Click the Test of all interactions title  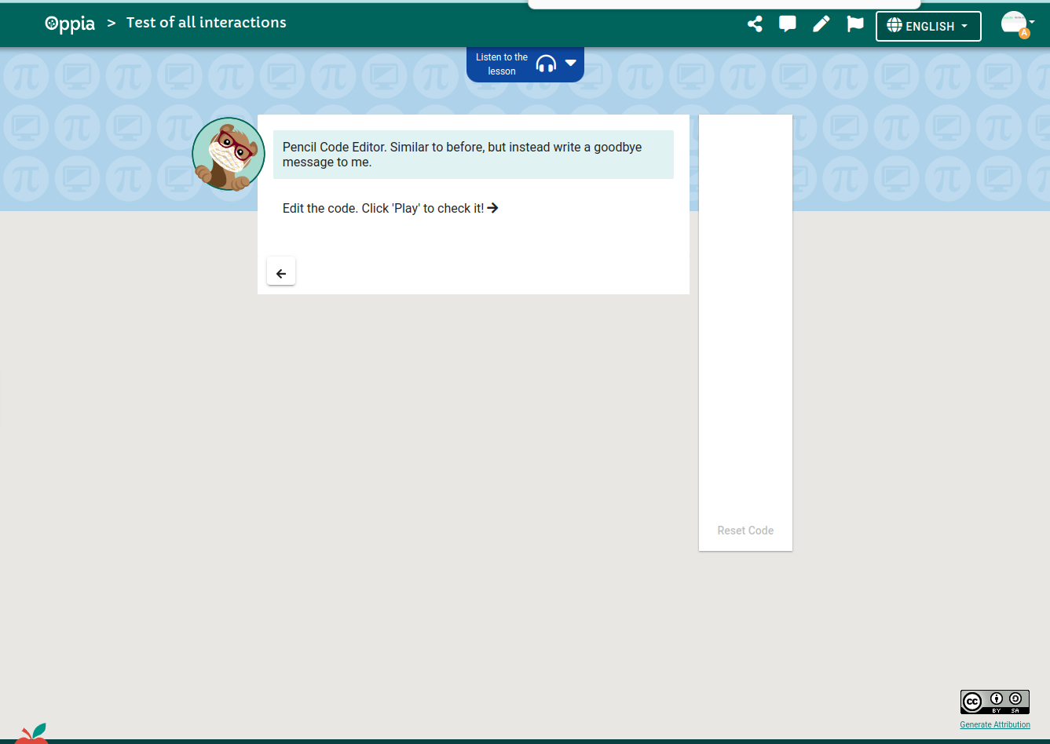point(206,23)
